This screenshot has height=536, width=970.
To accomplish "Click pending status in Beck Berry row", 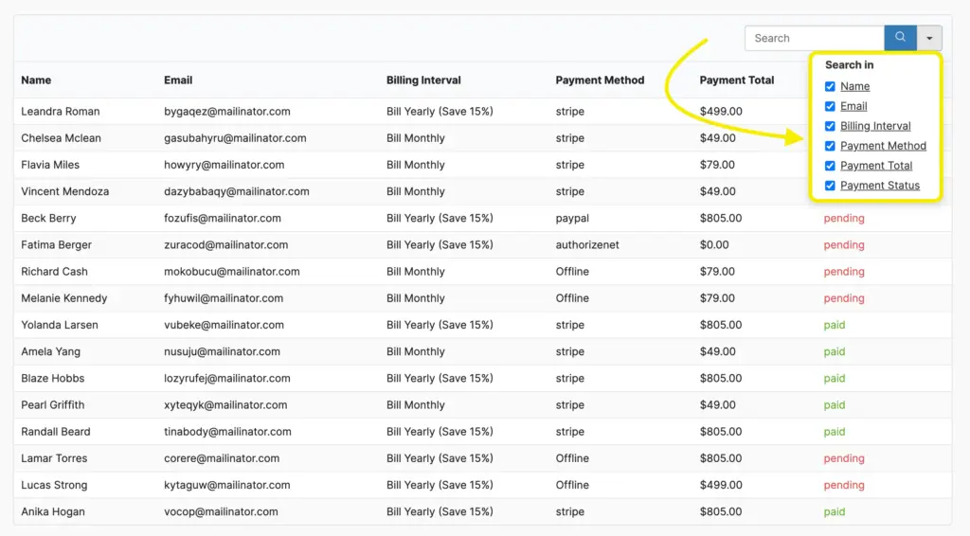I will pyautogui.click(x=844, y=218).
